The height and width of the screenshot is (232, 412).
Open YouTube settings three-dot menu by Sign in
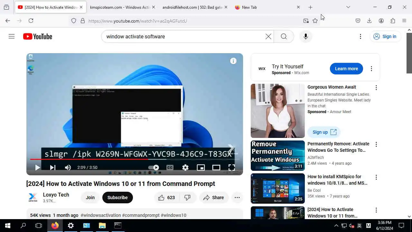point(360,36)
